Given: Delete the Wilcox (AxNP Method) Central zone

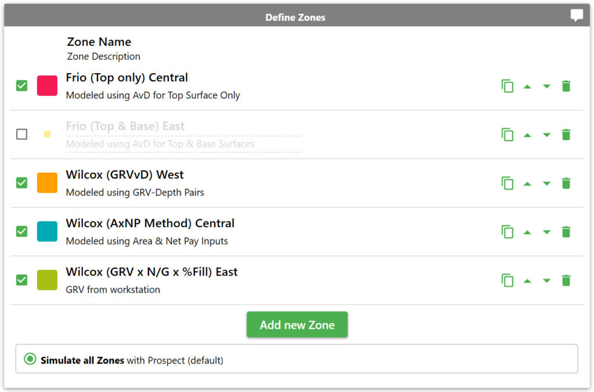Looking at the screenshot, I should click(x=566, y=232).
